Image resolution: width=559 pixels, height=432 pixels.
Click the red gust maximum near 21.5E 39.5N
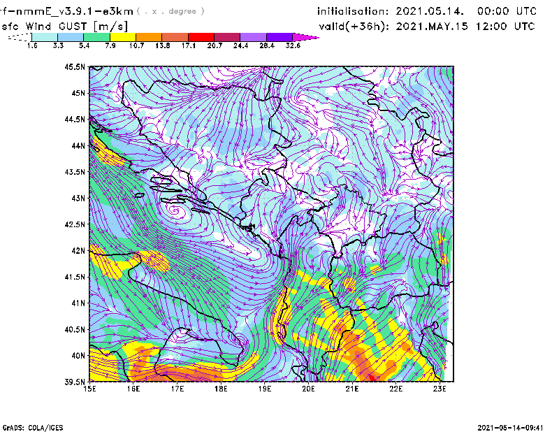372,377
